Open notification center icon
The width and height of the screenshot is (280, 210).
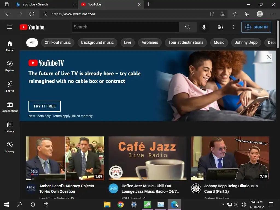271,205
